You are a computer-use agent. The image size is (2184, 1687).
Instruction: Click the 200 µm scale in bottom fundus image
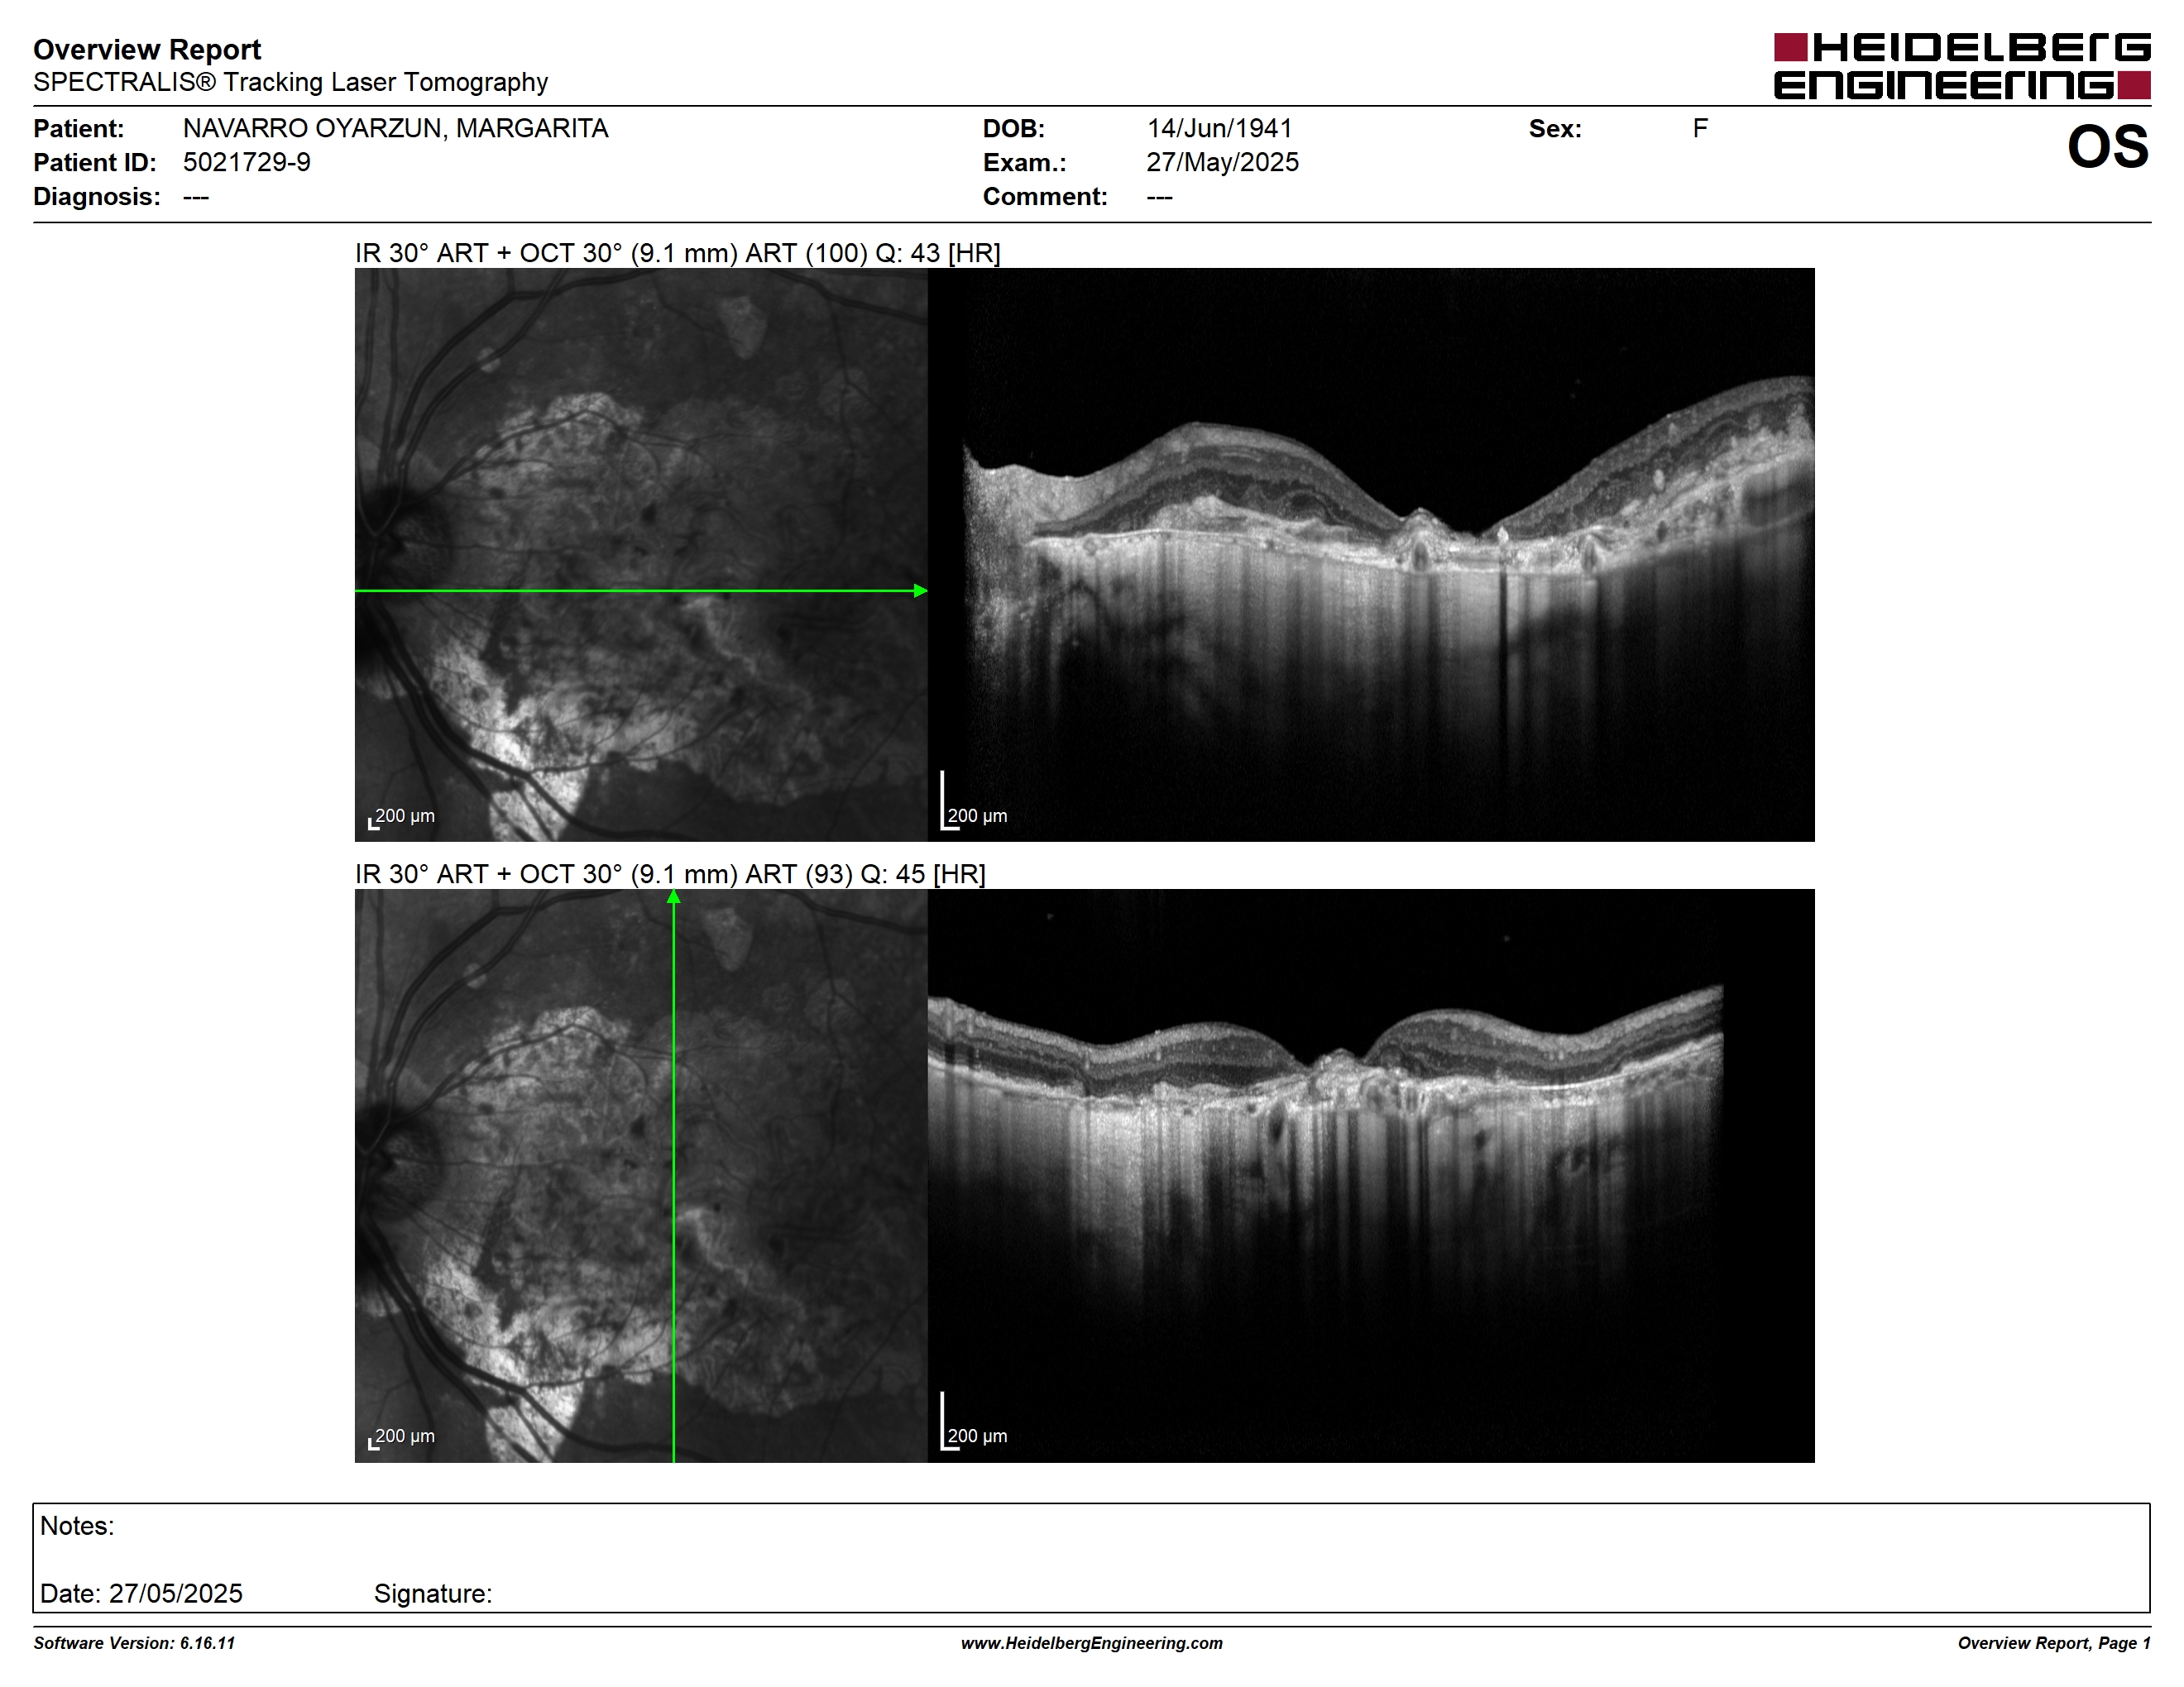point(402,1437)
